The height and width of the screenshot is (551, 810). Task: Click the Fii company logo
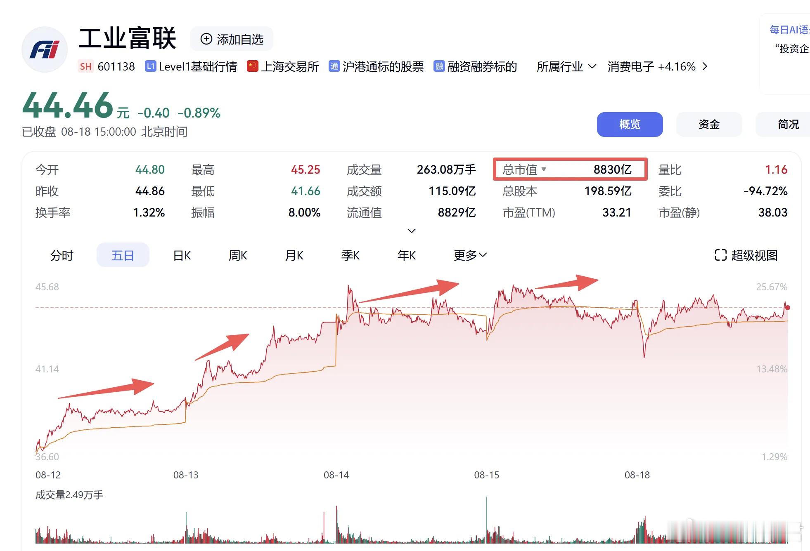[45, 49]
